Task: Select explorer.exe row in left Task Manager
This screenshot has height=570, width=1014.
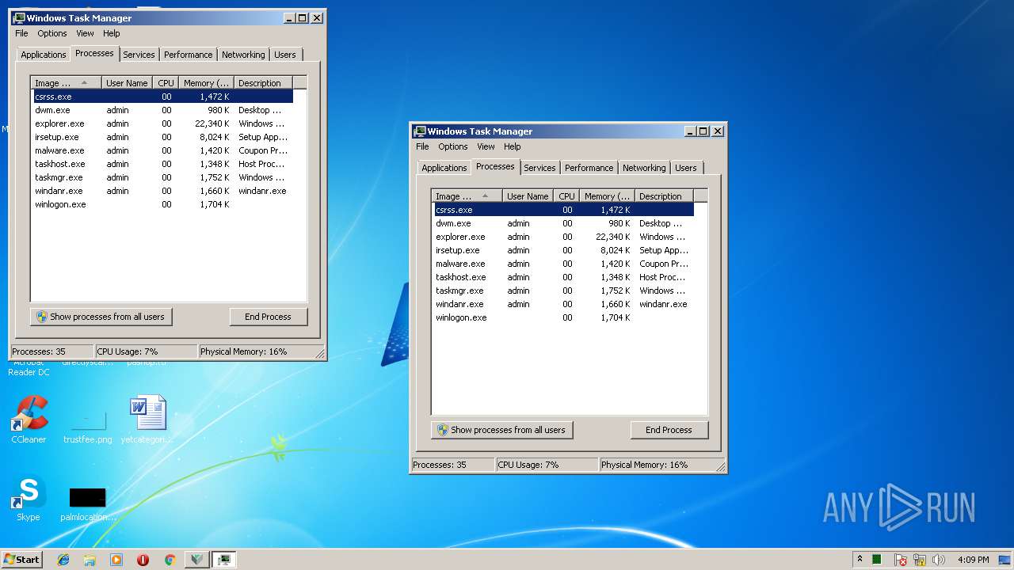Action: pos(162,123)
